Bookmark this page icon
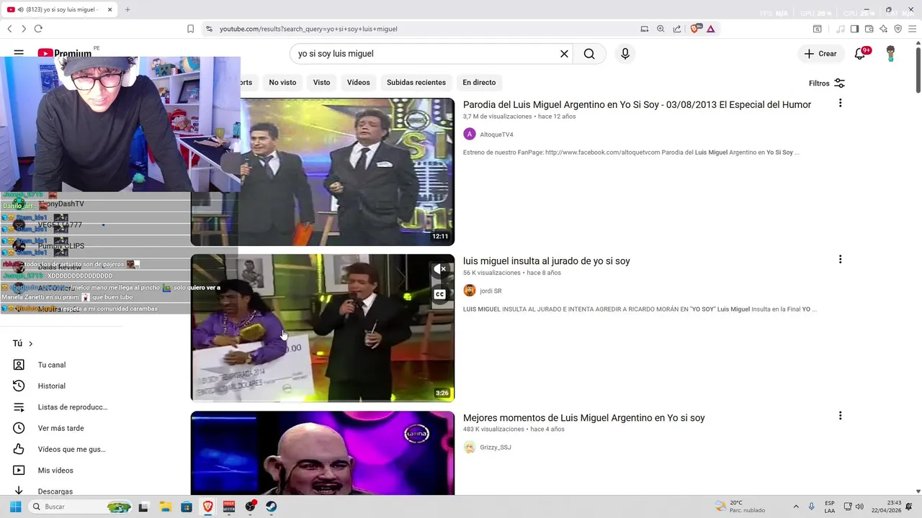This screenshot has width=922, height=518. 190,29
